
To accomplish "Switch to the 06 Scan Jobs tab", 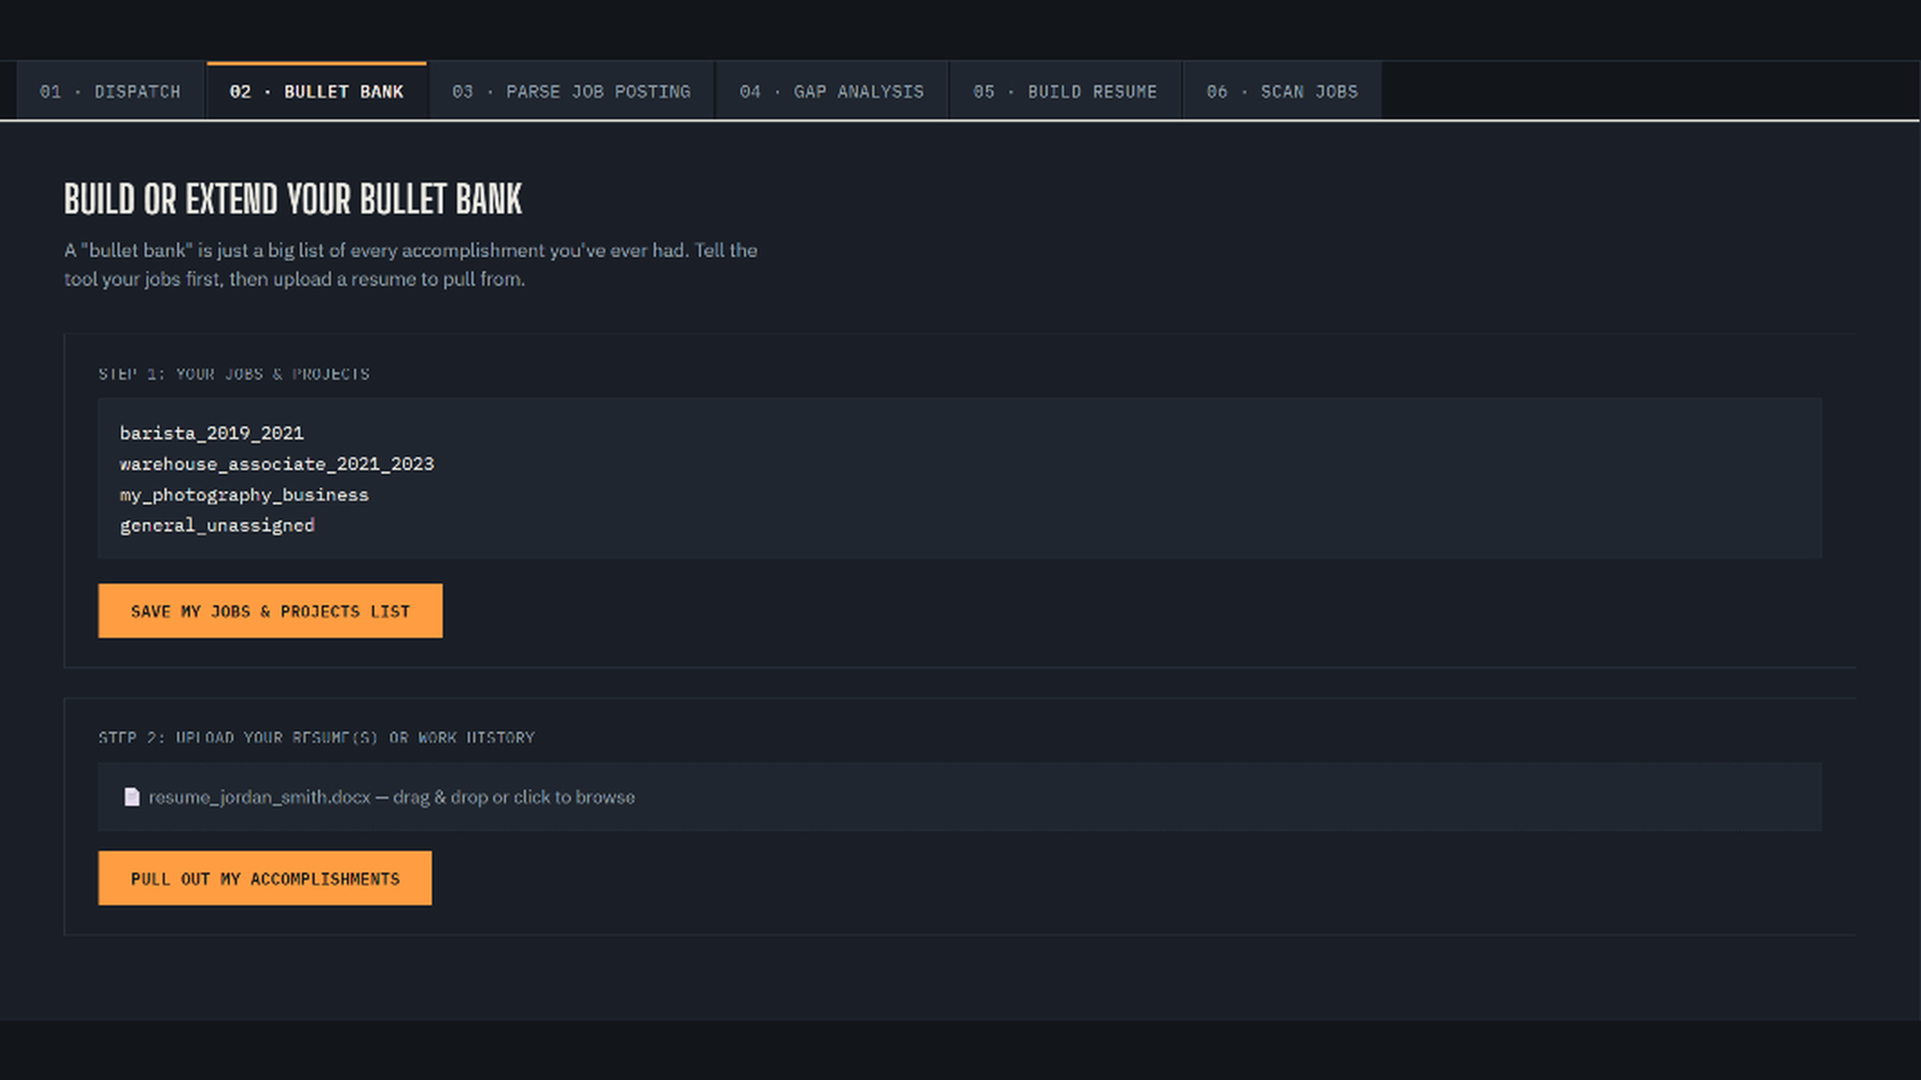I will click(x=1282, y=91).
